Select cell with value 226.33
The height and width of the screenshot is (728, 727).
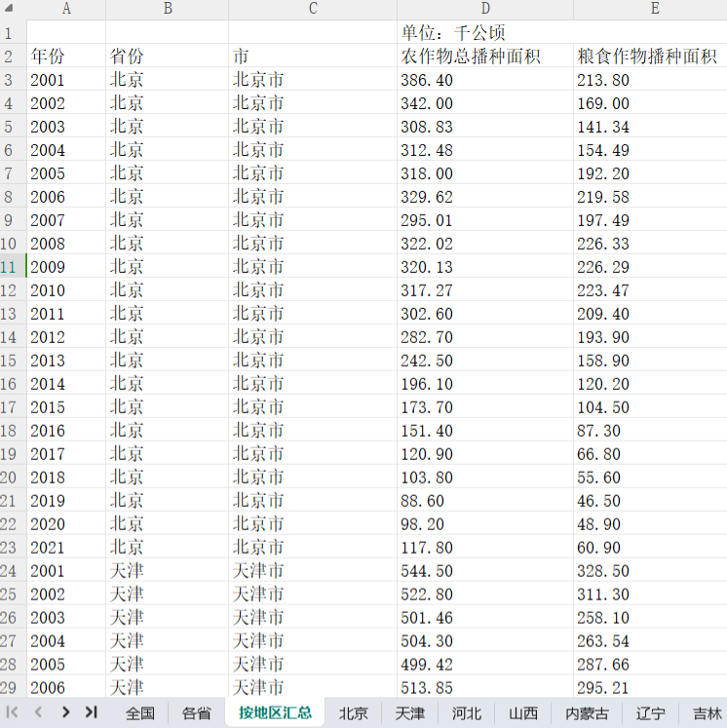pos(650,244)
